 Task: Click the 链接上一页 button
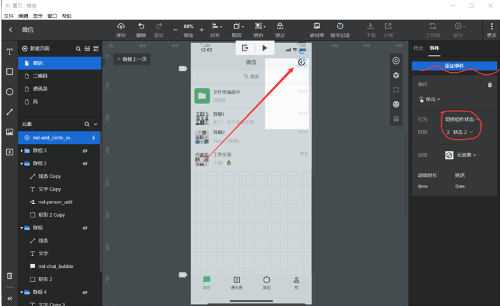pyautogui.click(x=132, y=59)
